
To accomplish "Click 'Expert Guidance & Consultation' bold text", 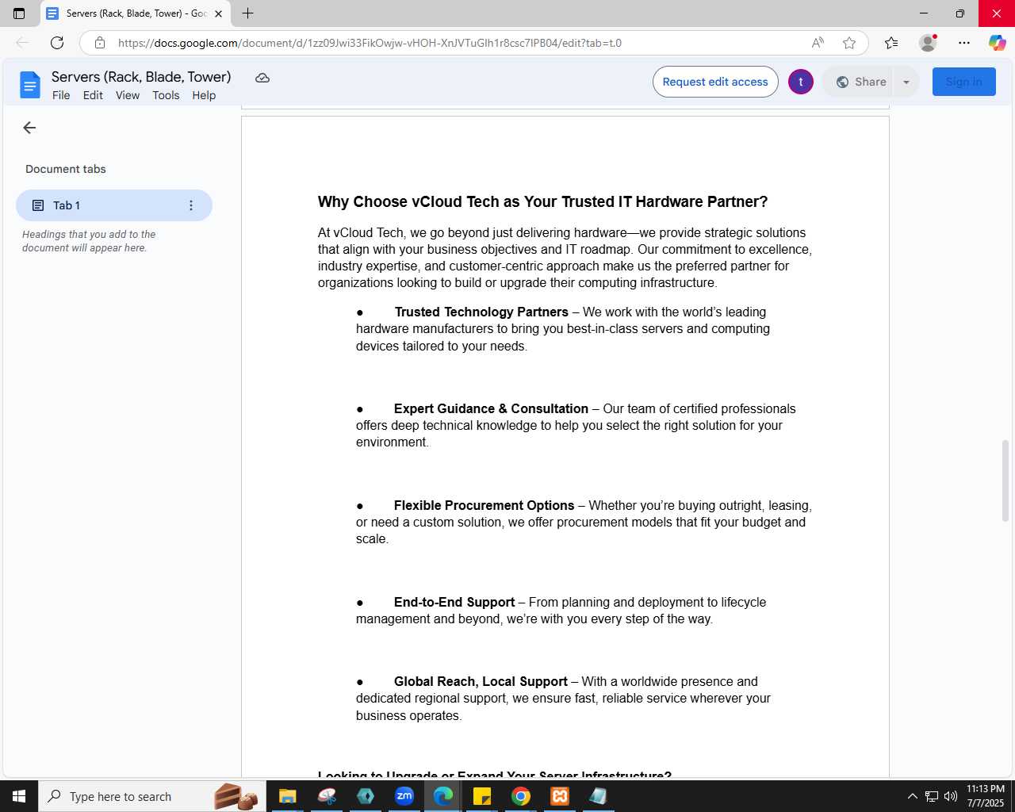I will pos(491,408).
